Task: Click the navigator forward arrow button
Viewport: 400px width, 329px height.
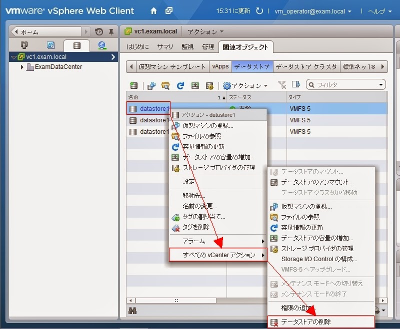Action: 86,32
